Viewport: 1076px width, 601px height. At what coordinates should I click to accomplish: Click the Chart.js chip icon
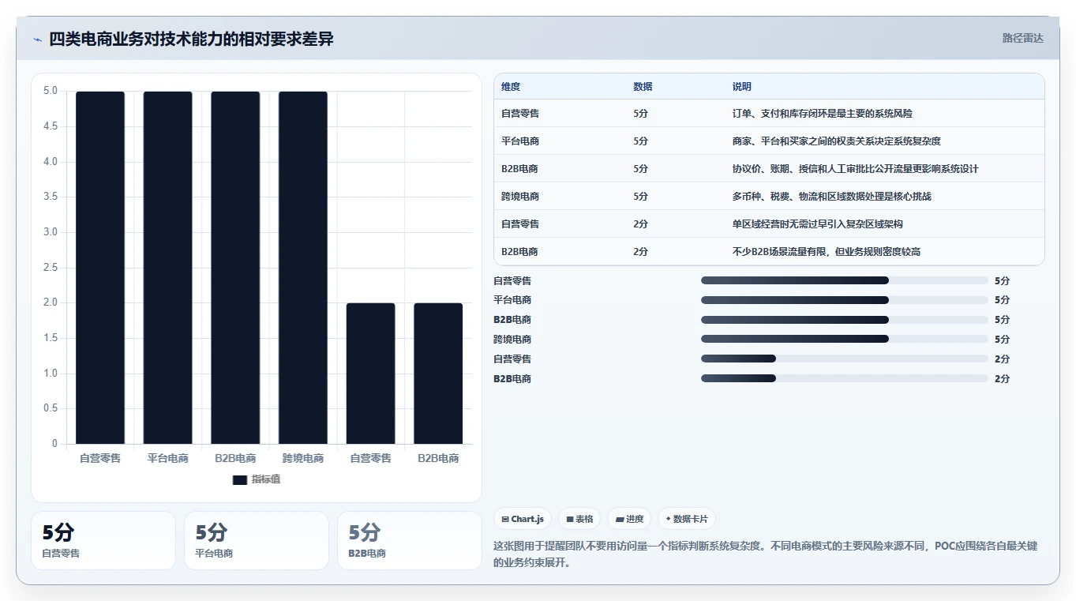click(x=505, y=519)
